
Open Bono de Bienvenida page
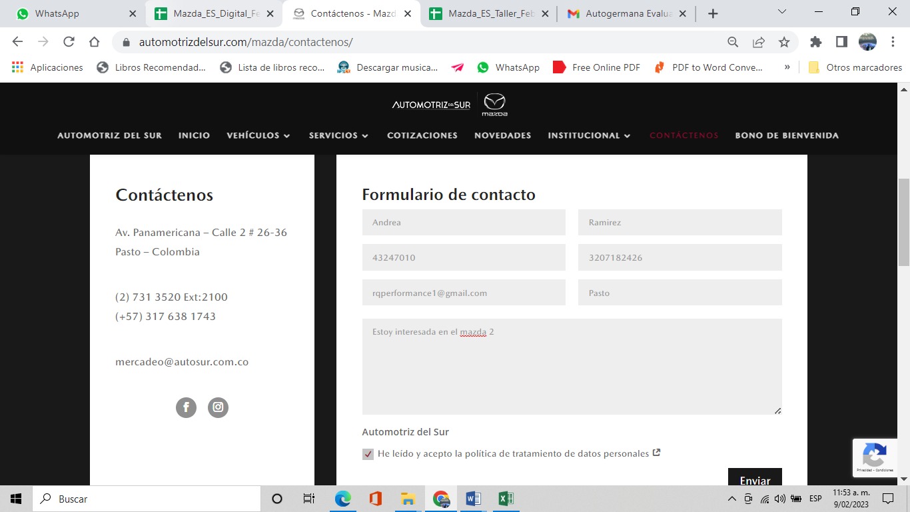pyautogui.click(x=787, y=135)
